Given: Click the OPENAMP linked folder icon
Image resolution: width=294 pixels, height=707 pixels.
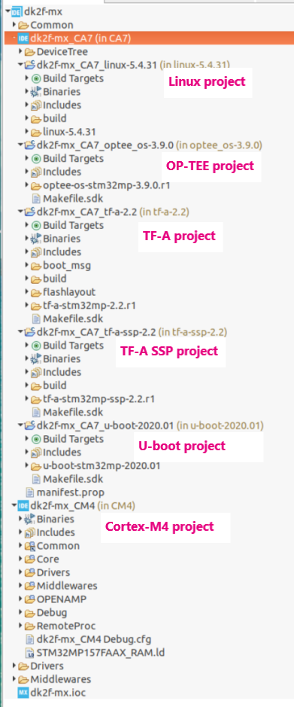Looking at the screenshot, I should 30,599.
